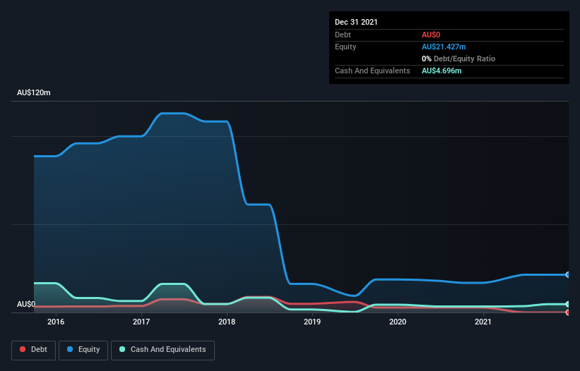Screen dimensions: 580x371
Task: Click the teal Cash endpoint marker
Action: 568,304
